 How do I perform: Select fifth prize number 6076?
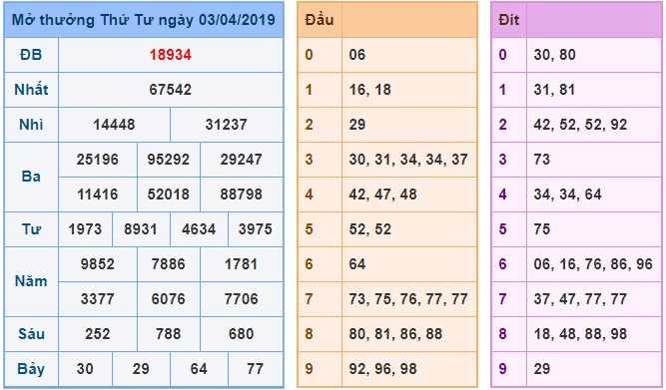[x=168, y=299]
